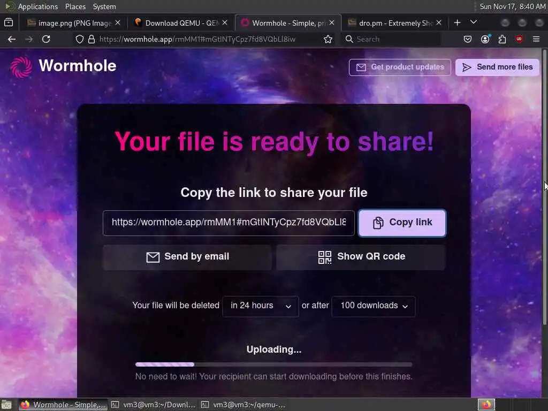Click the Send by email button
This screenshot has height=411, width=548.
(187, 257)
